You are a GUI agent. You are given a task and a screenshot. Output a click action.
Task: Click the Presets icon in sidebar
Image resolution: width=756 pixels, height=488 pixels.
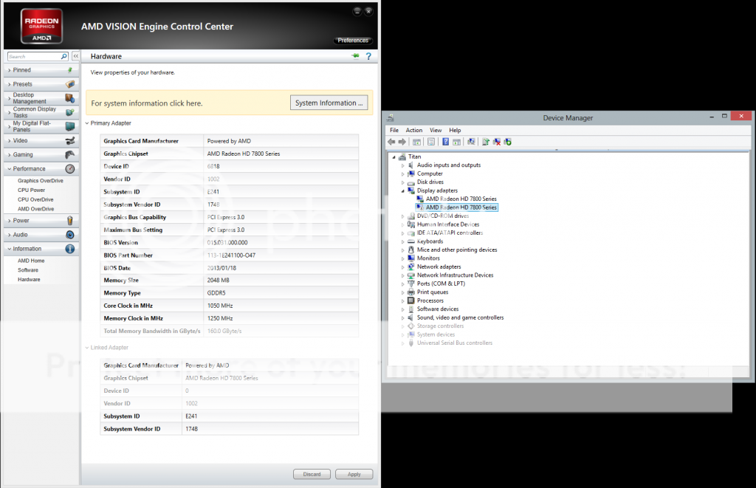(70, 84)
